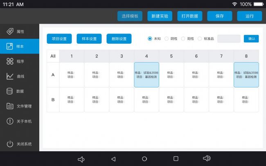Screen dimensions: 266x166
Task: Select the 未知 radio button
Action: tap(150, 39)
